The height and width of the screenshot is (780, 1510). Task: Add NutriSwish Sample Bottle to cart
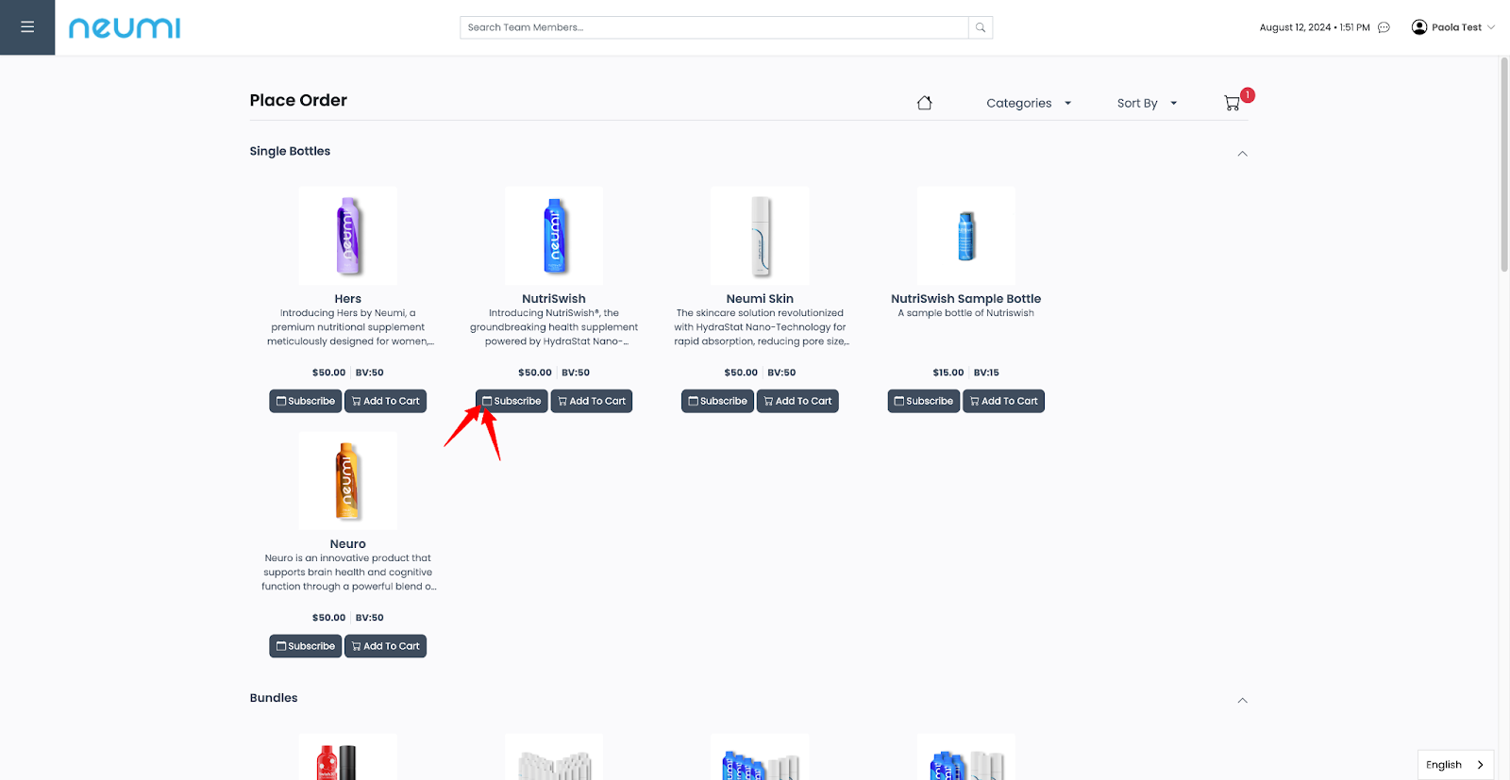click(1003, 401)
